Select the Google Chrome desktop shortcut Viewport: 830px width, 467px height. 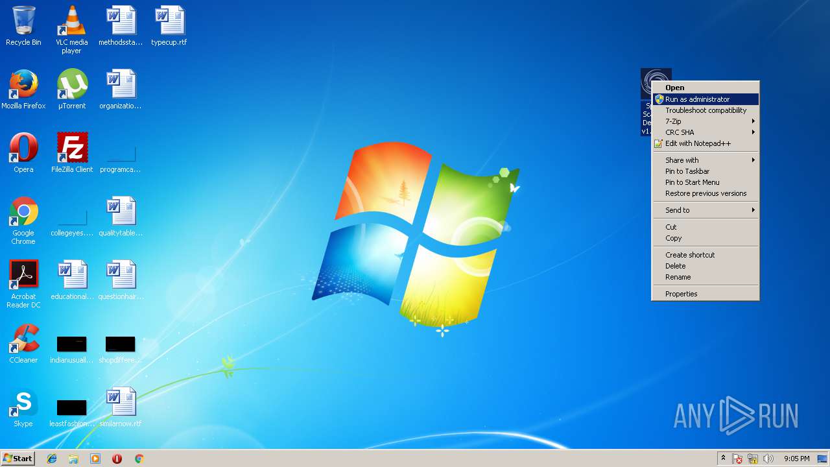click(23, 221)
